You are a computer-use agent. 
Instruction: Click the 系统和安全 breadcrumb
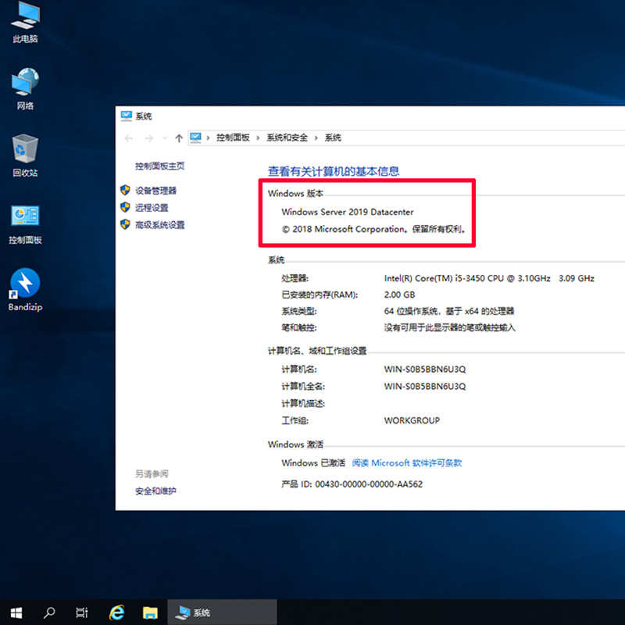[287, 137]
